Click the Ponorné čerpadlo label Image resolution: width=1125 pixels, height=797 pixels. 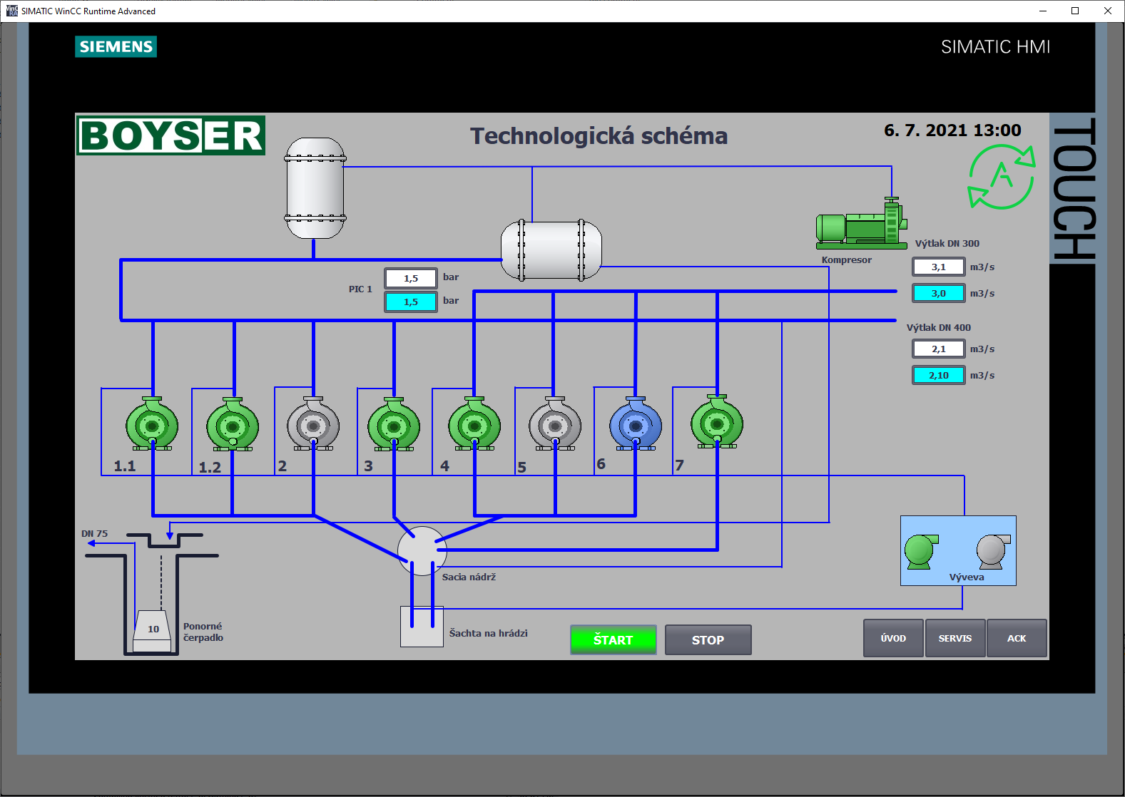(x=203, y=632)
